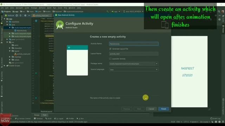
Task: Open the Profiler tool window
Action: click(70, 119)
